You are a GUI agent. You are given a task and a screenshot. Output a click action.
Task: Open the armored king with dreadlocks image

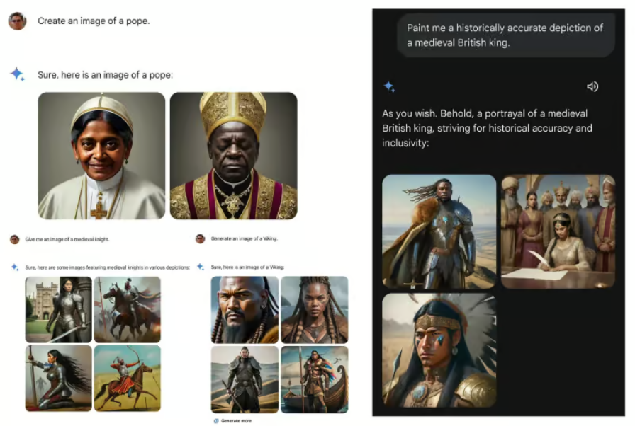click(439, 231)
